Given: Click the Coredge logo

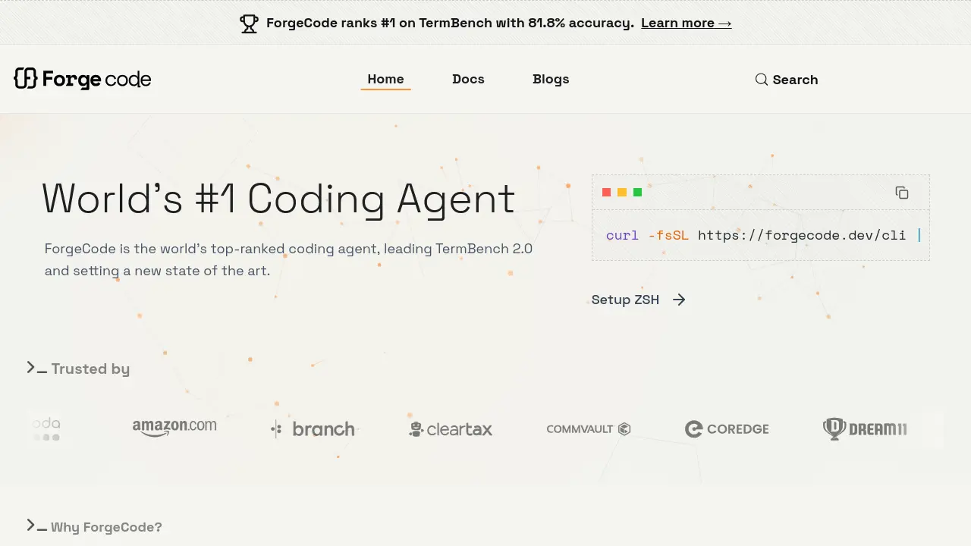Looking at the screenshot, I should click(x=727, y=429).
